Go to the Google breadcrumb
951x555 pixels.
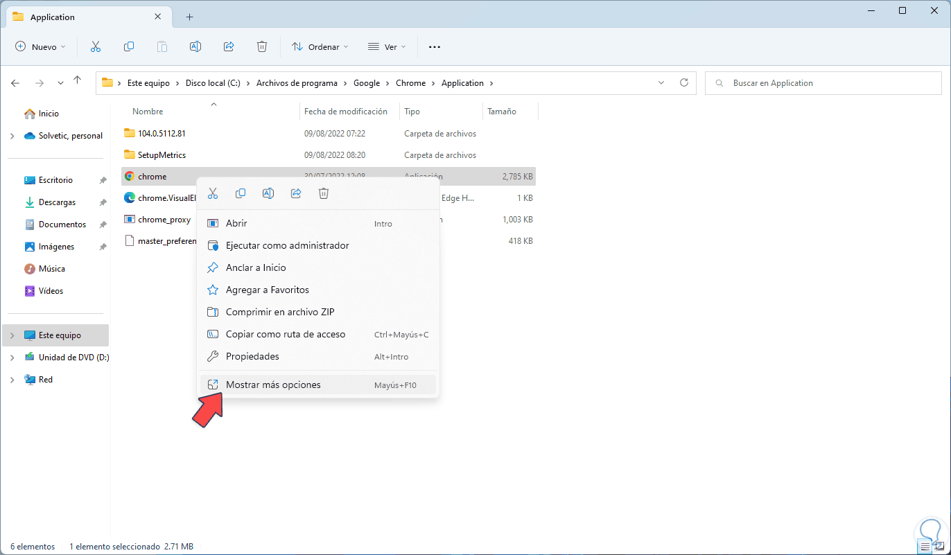point(367,83)
